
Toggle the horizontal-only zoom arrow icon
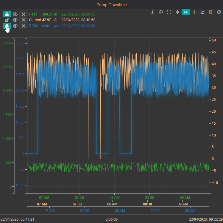pyautogui.click(x=186, y=12)
